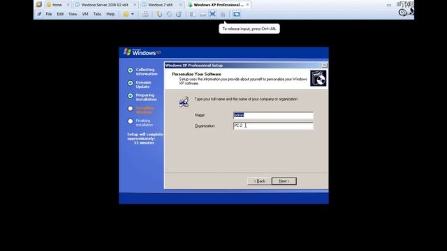Screen dimensions: 447x251
Task: Open the Help menu
Action: click(x=110, y=14)
